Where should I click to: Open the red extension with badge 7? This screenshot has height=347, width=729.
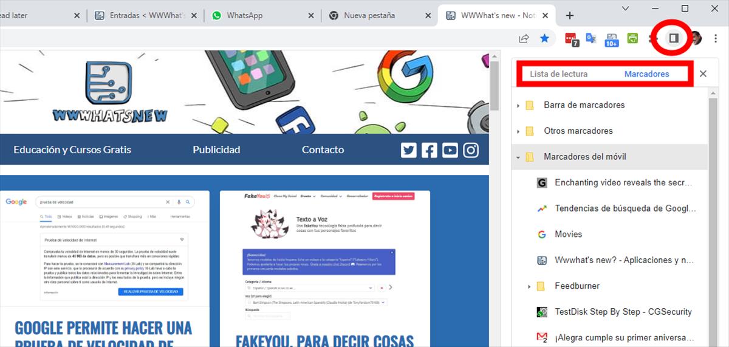[x=570, y=39]
